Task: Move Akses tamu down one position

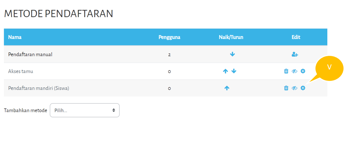Action: (x=234, y=71)
